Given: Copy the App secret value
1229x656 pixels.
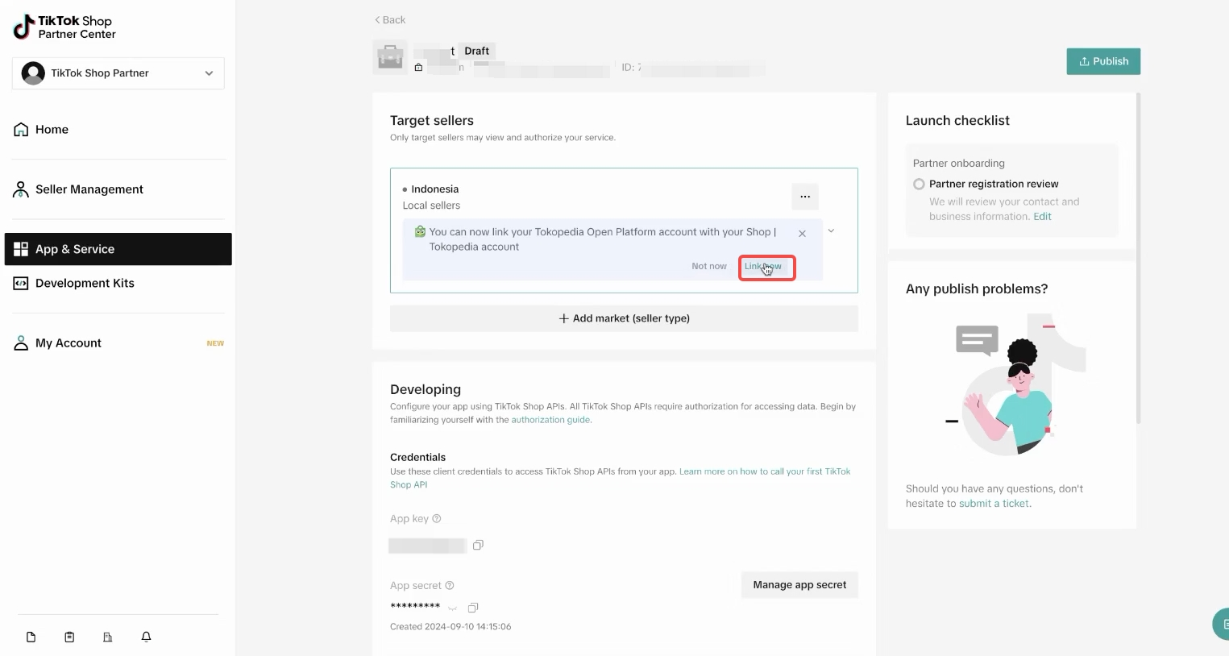Looking at the screenshot, I should coord(473,607).
